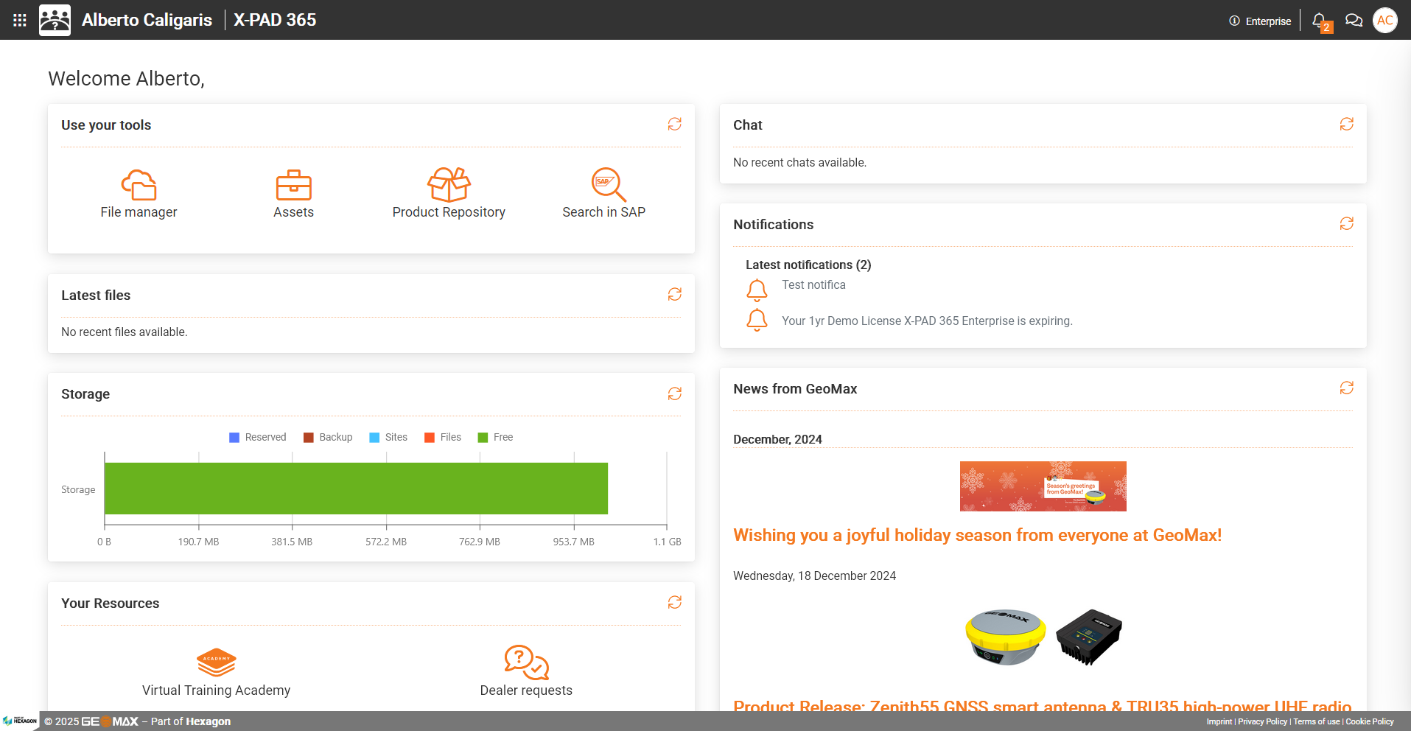
Task: Toggle the Reserved legend item
Action: click(x=258, y=437)
